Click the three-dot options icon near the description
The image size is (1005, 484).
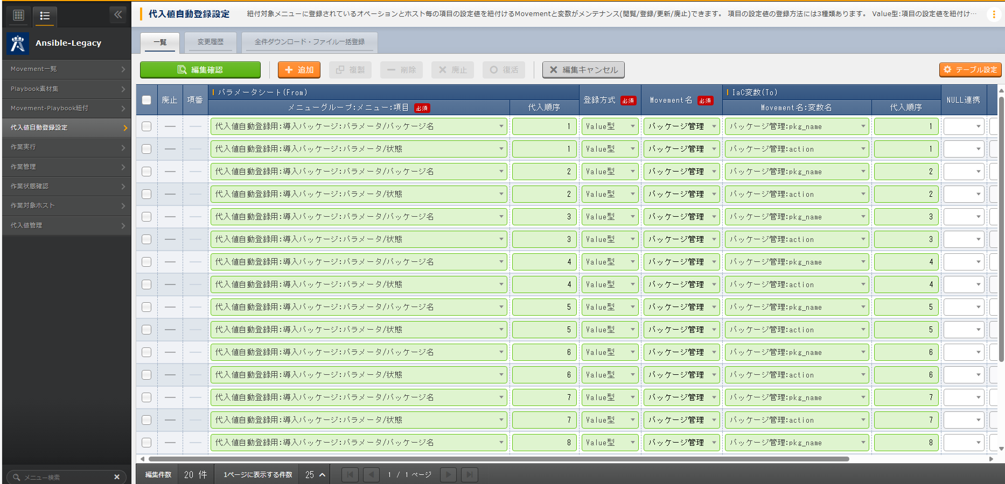click(x=994, y=15)
